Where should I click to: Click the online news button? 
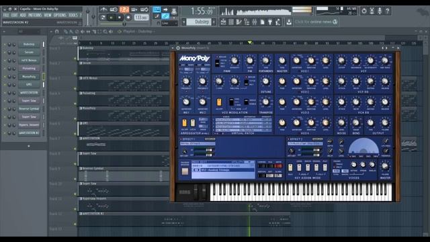click(316, 22)
